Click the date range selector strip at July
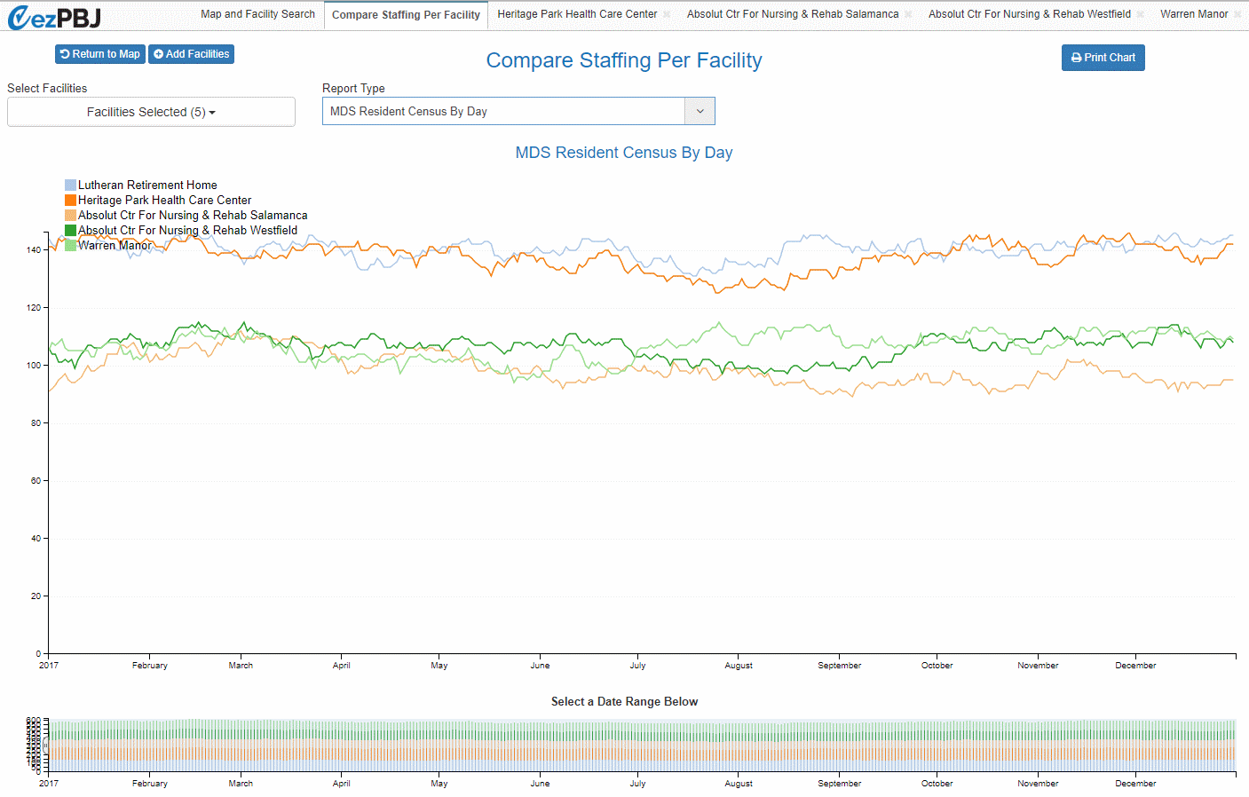This screenshot has width=1249, height=797. (637, 746)
